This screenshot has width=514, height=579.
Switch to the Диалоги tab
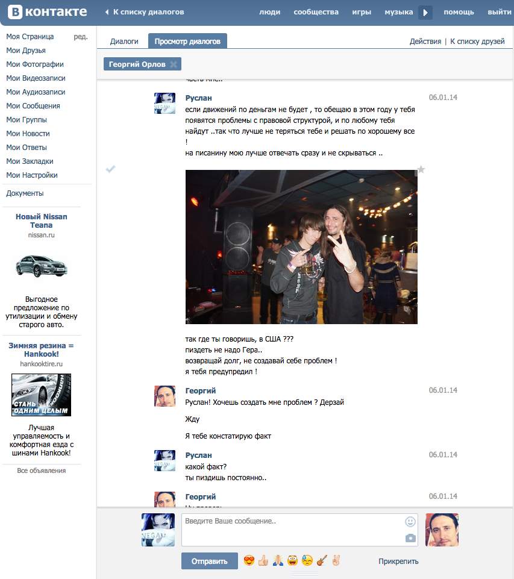[x=124, y=42]
